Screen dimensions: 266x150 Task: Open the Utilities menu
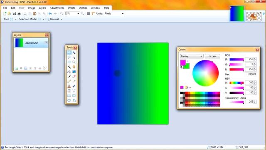[83, 8]
